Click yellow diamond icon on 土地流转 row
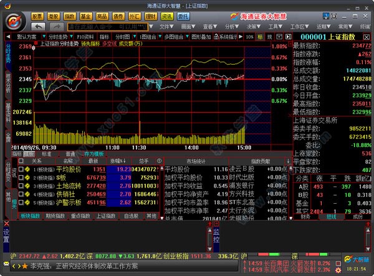 tap(27, 186)
